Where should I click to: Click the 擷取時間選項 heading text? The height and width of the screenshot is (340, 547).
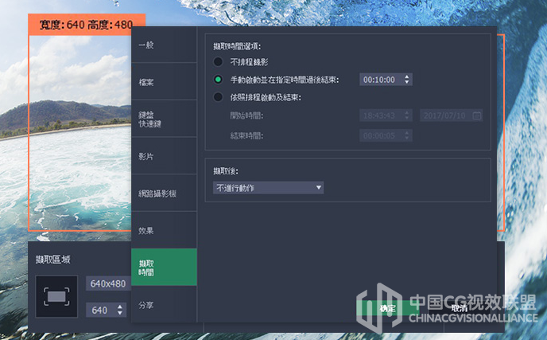[237, 46]
